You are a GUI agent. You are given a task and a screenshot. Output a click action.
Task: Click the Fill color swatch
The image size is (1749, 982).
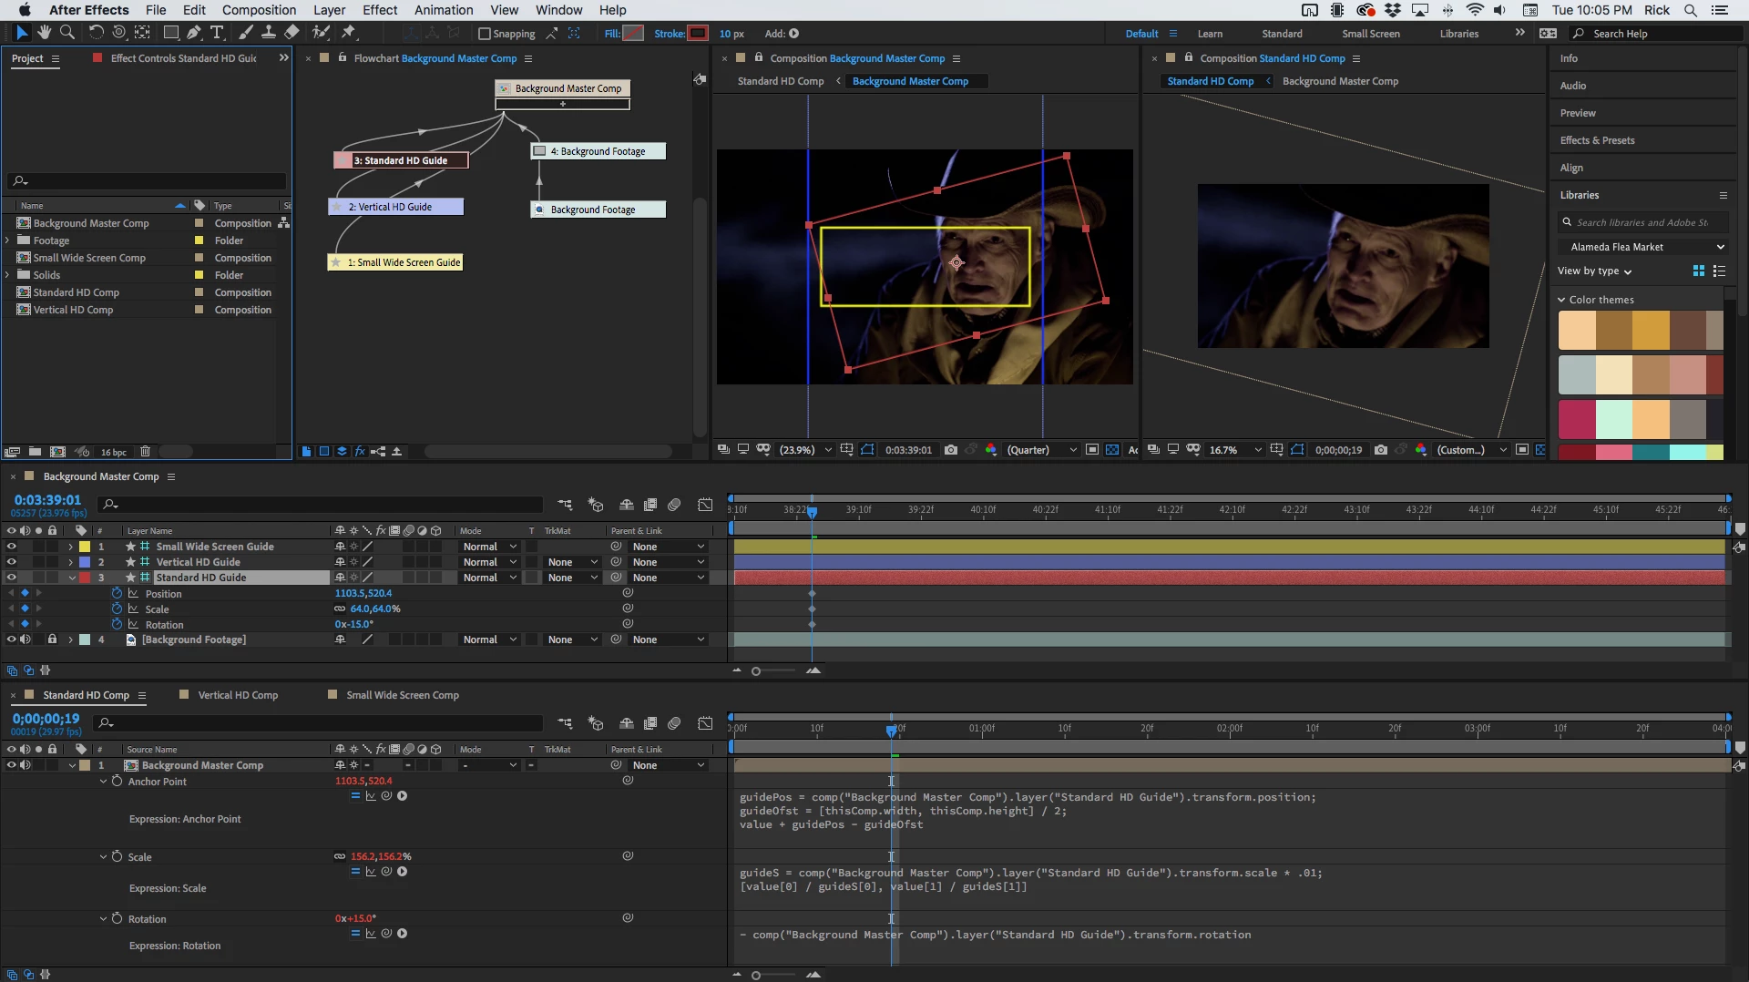[x=633, y=34]
